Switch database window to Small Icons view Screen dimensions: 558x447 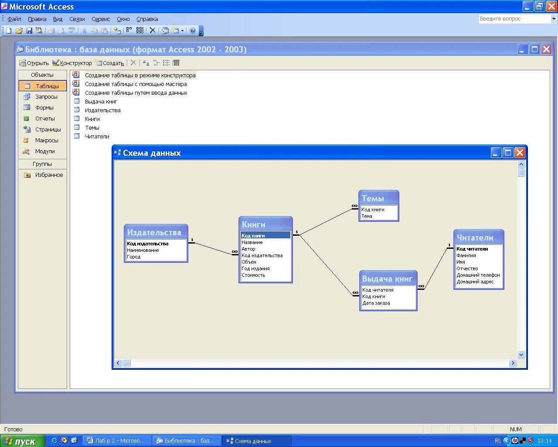click(x=156, y=63)
